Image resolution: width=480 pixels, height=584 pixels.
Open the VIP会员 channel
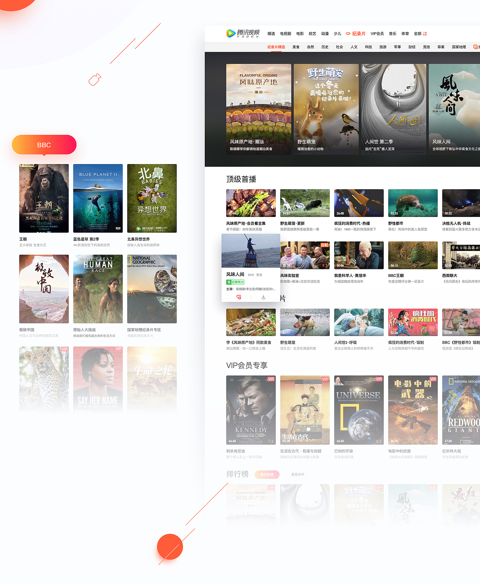pos(377,34)
